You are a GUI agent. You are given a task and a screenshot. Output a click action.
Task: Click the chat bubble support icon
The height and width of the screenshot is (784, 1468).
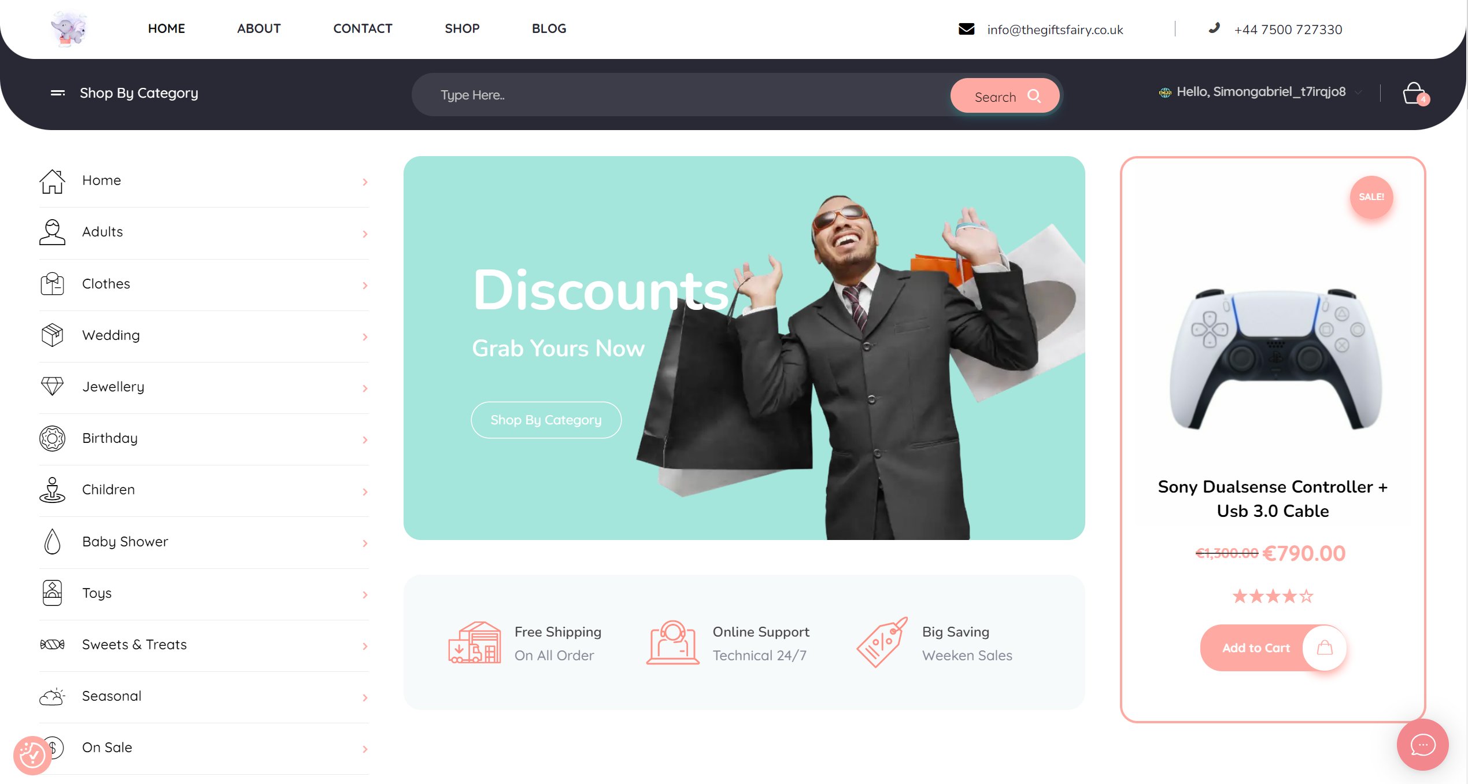tap(1422, 745)
